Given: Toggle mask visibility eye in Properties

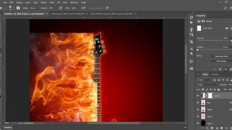Looking at the screenshot, I should (x=225, y=69).
